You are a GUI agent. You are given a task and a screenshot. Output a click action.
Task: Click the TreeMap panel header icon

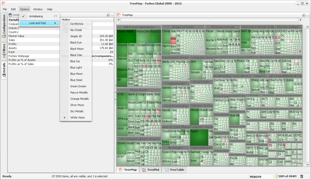click(x=119, y=15)
